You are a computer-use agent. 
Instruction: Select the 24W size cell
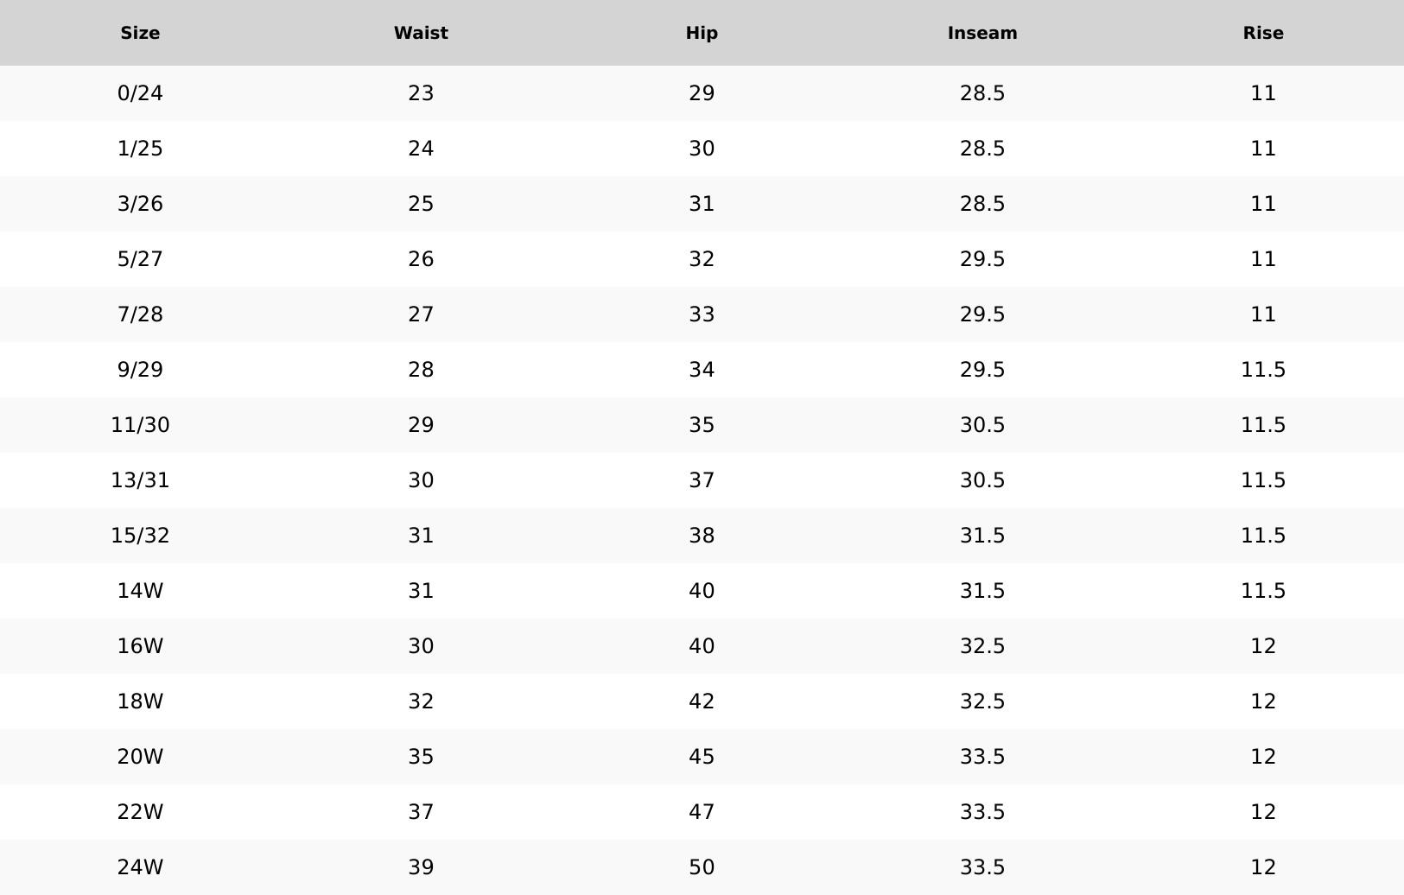point(140,867)
